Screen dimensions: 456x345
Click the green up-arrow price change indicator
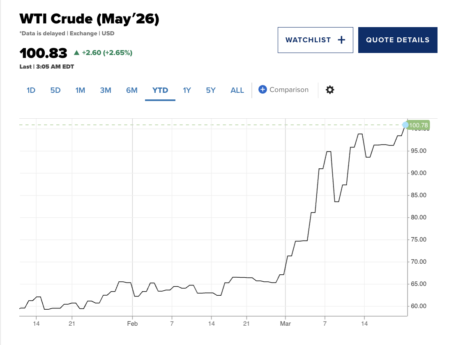(77, 53)
